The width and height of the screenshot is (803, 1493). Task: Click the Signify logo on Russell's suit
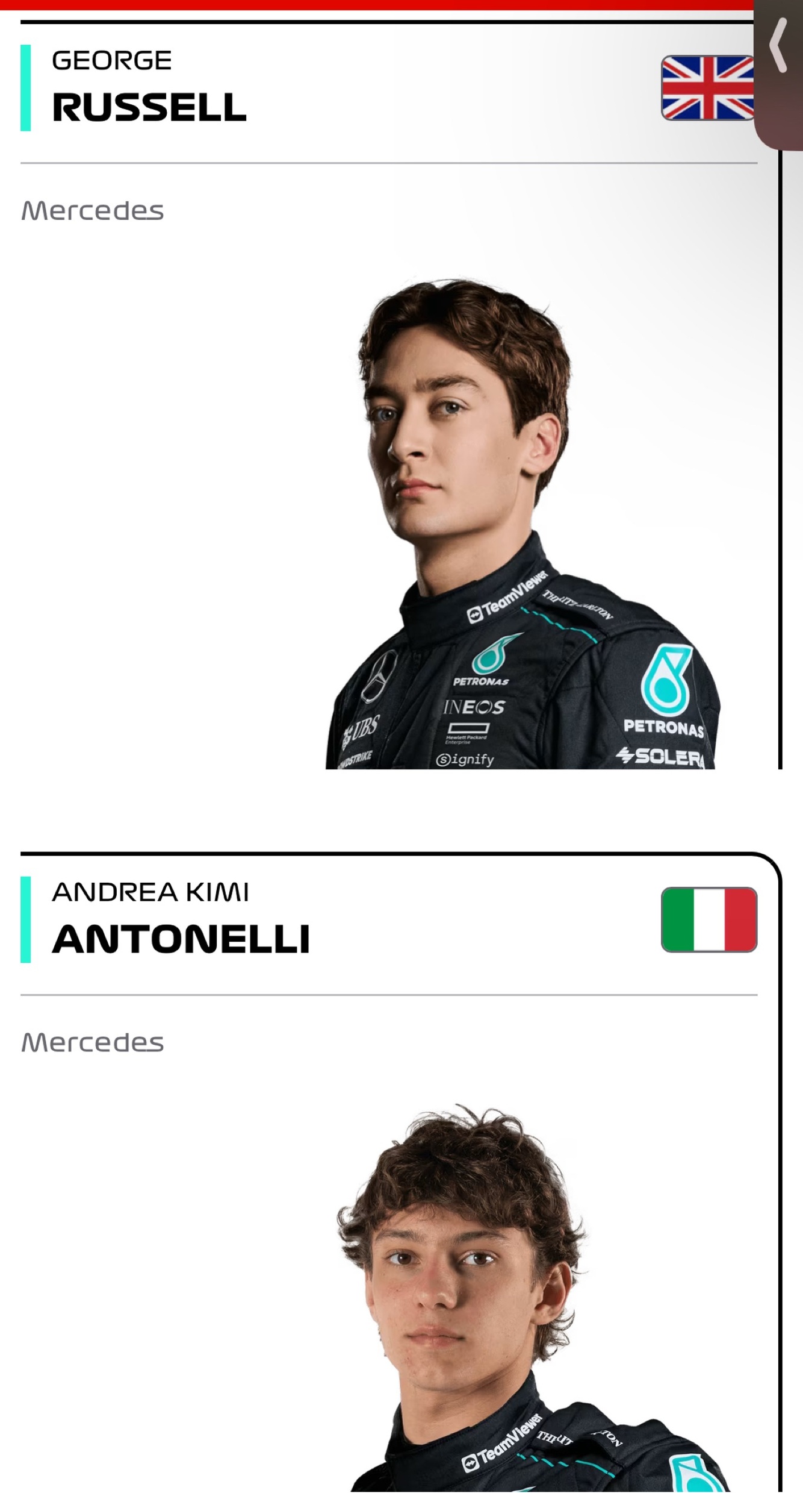pos(465,759)
